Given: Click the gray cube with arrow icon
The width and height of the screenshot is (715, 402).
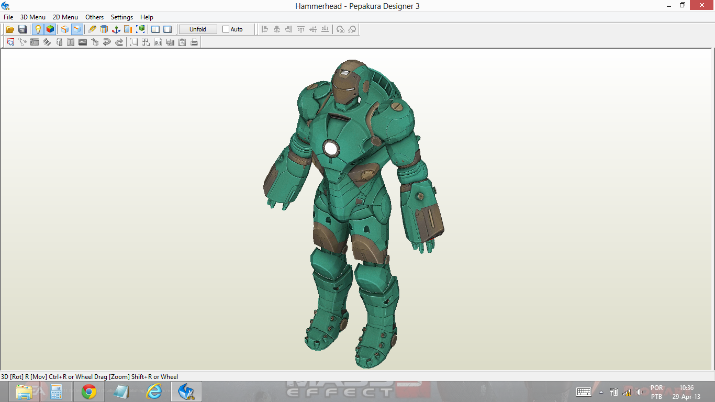Looking at the screenshot, I should point(95,42).
